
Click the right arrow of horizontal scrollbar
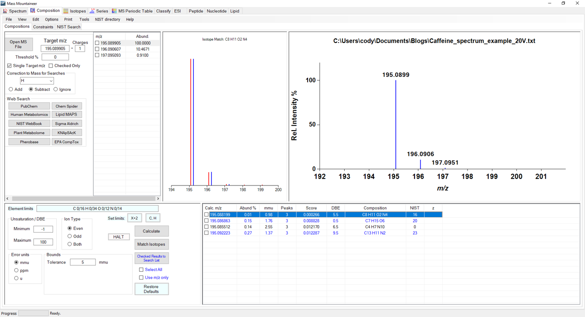[x=158, y=199]
